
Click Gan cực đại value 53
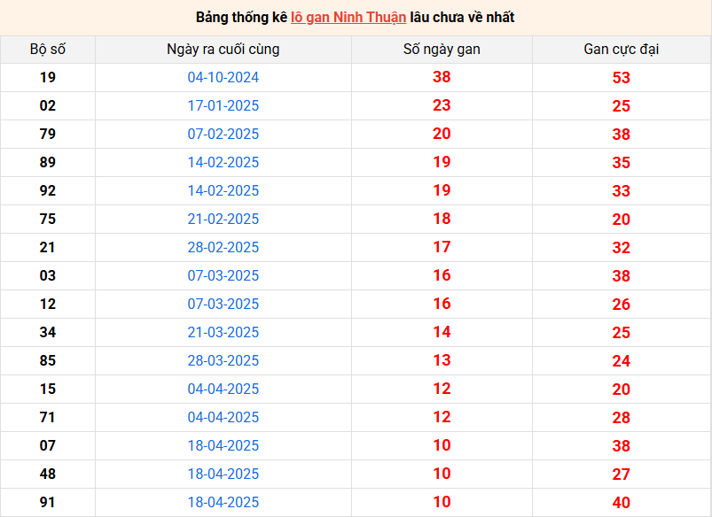(621, 78)
